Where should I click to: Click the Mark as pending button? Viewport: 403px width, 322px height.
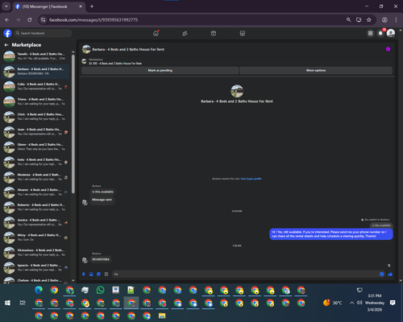pyautogui.click(x=160, y=70)
